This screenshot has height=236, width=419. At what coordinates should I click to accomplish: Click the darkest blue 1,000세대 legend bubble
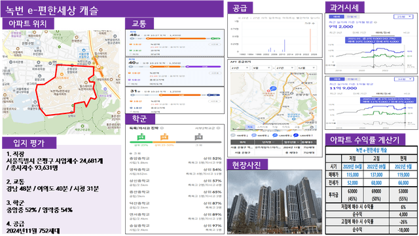pos(295,136)
